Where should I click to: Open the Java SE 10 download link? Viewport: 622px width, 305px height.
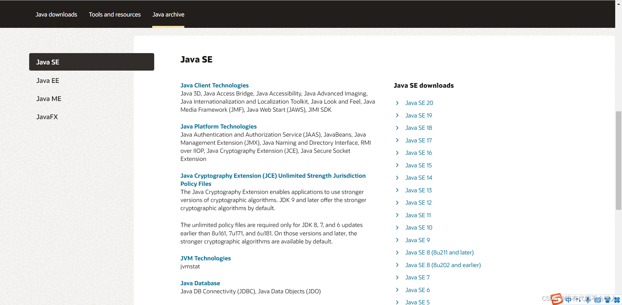[419, 228]
